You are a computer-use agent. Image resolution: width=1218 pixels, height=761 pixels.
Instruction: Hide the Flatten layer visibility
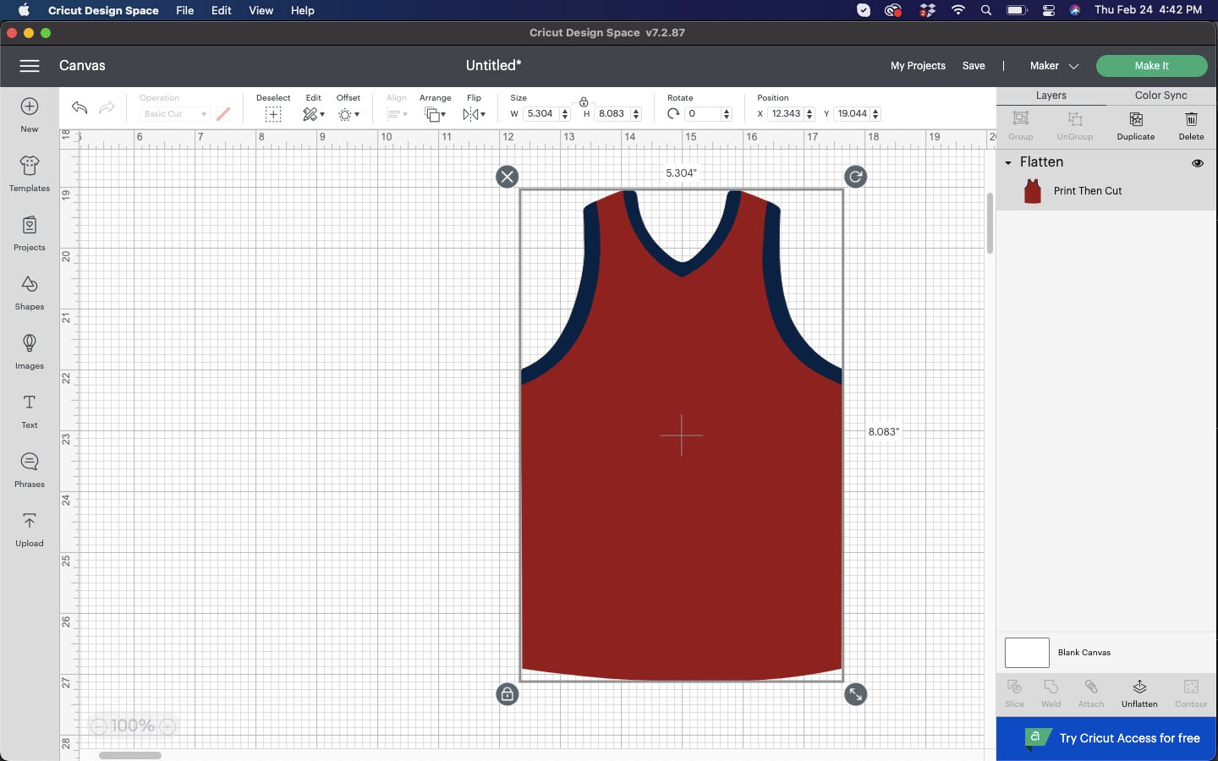[x=1199, y=163]
